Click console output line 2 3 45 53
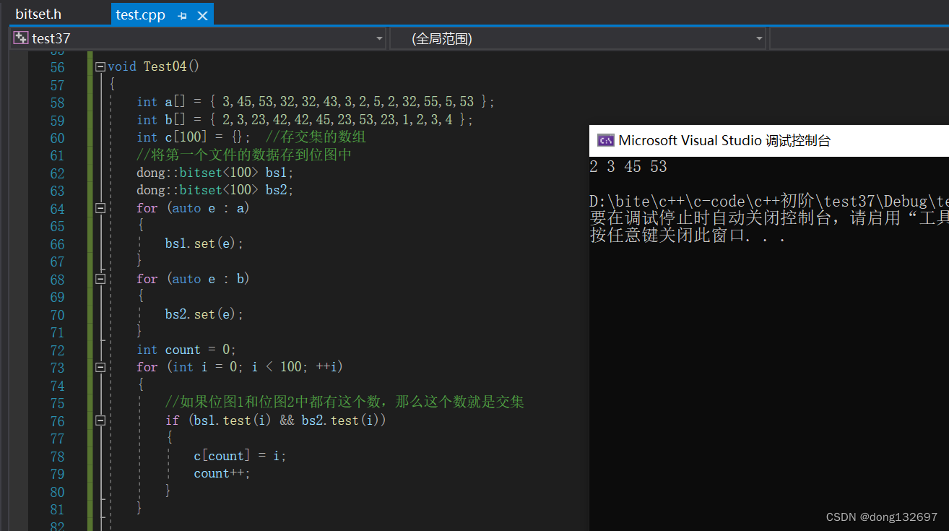Screen dimensions: 949x531 pos(628,167)
